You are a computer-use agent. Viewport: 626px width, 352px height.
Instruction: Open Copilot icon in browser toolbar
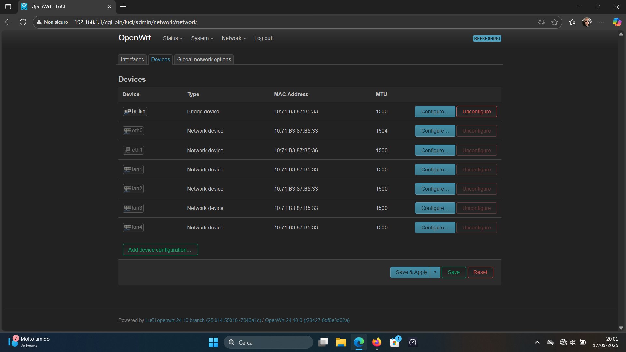pos(617,22)
